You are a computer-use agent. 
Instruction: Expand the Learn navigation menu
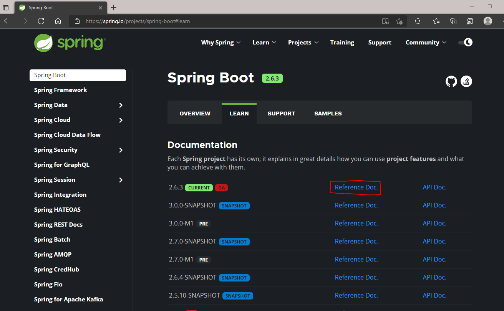coord(264,43)
